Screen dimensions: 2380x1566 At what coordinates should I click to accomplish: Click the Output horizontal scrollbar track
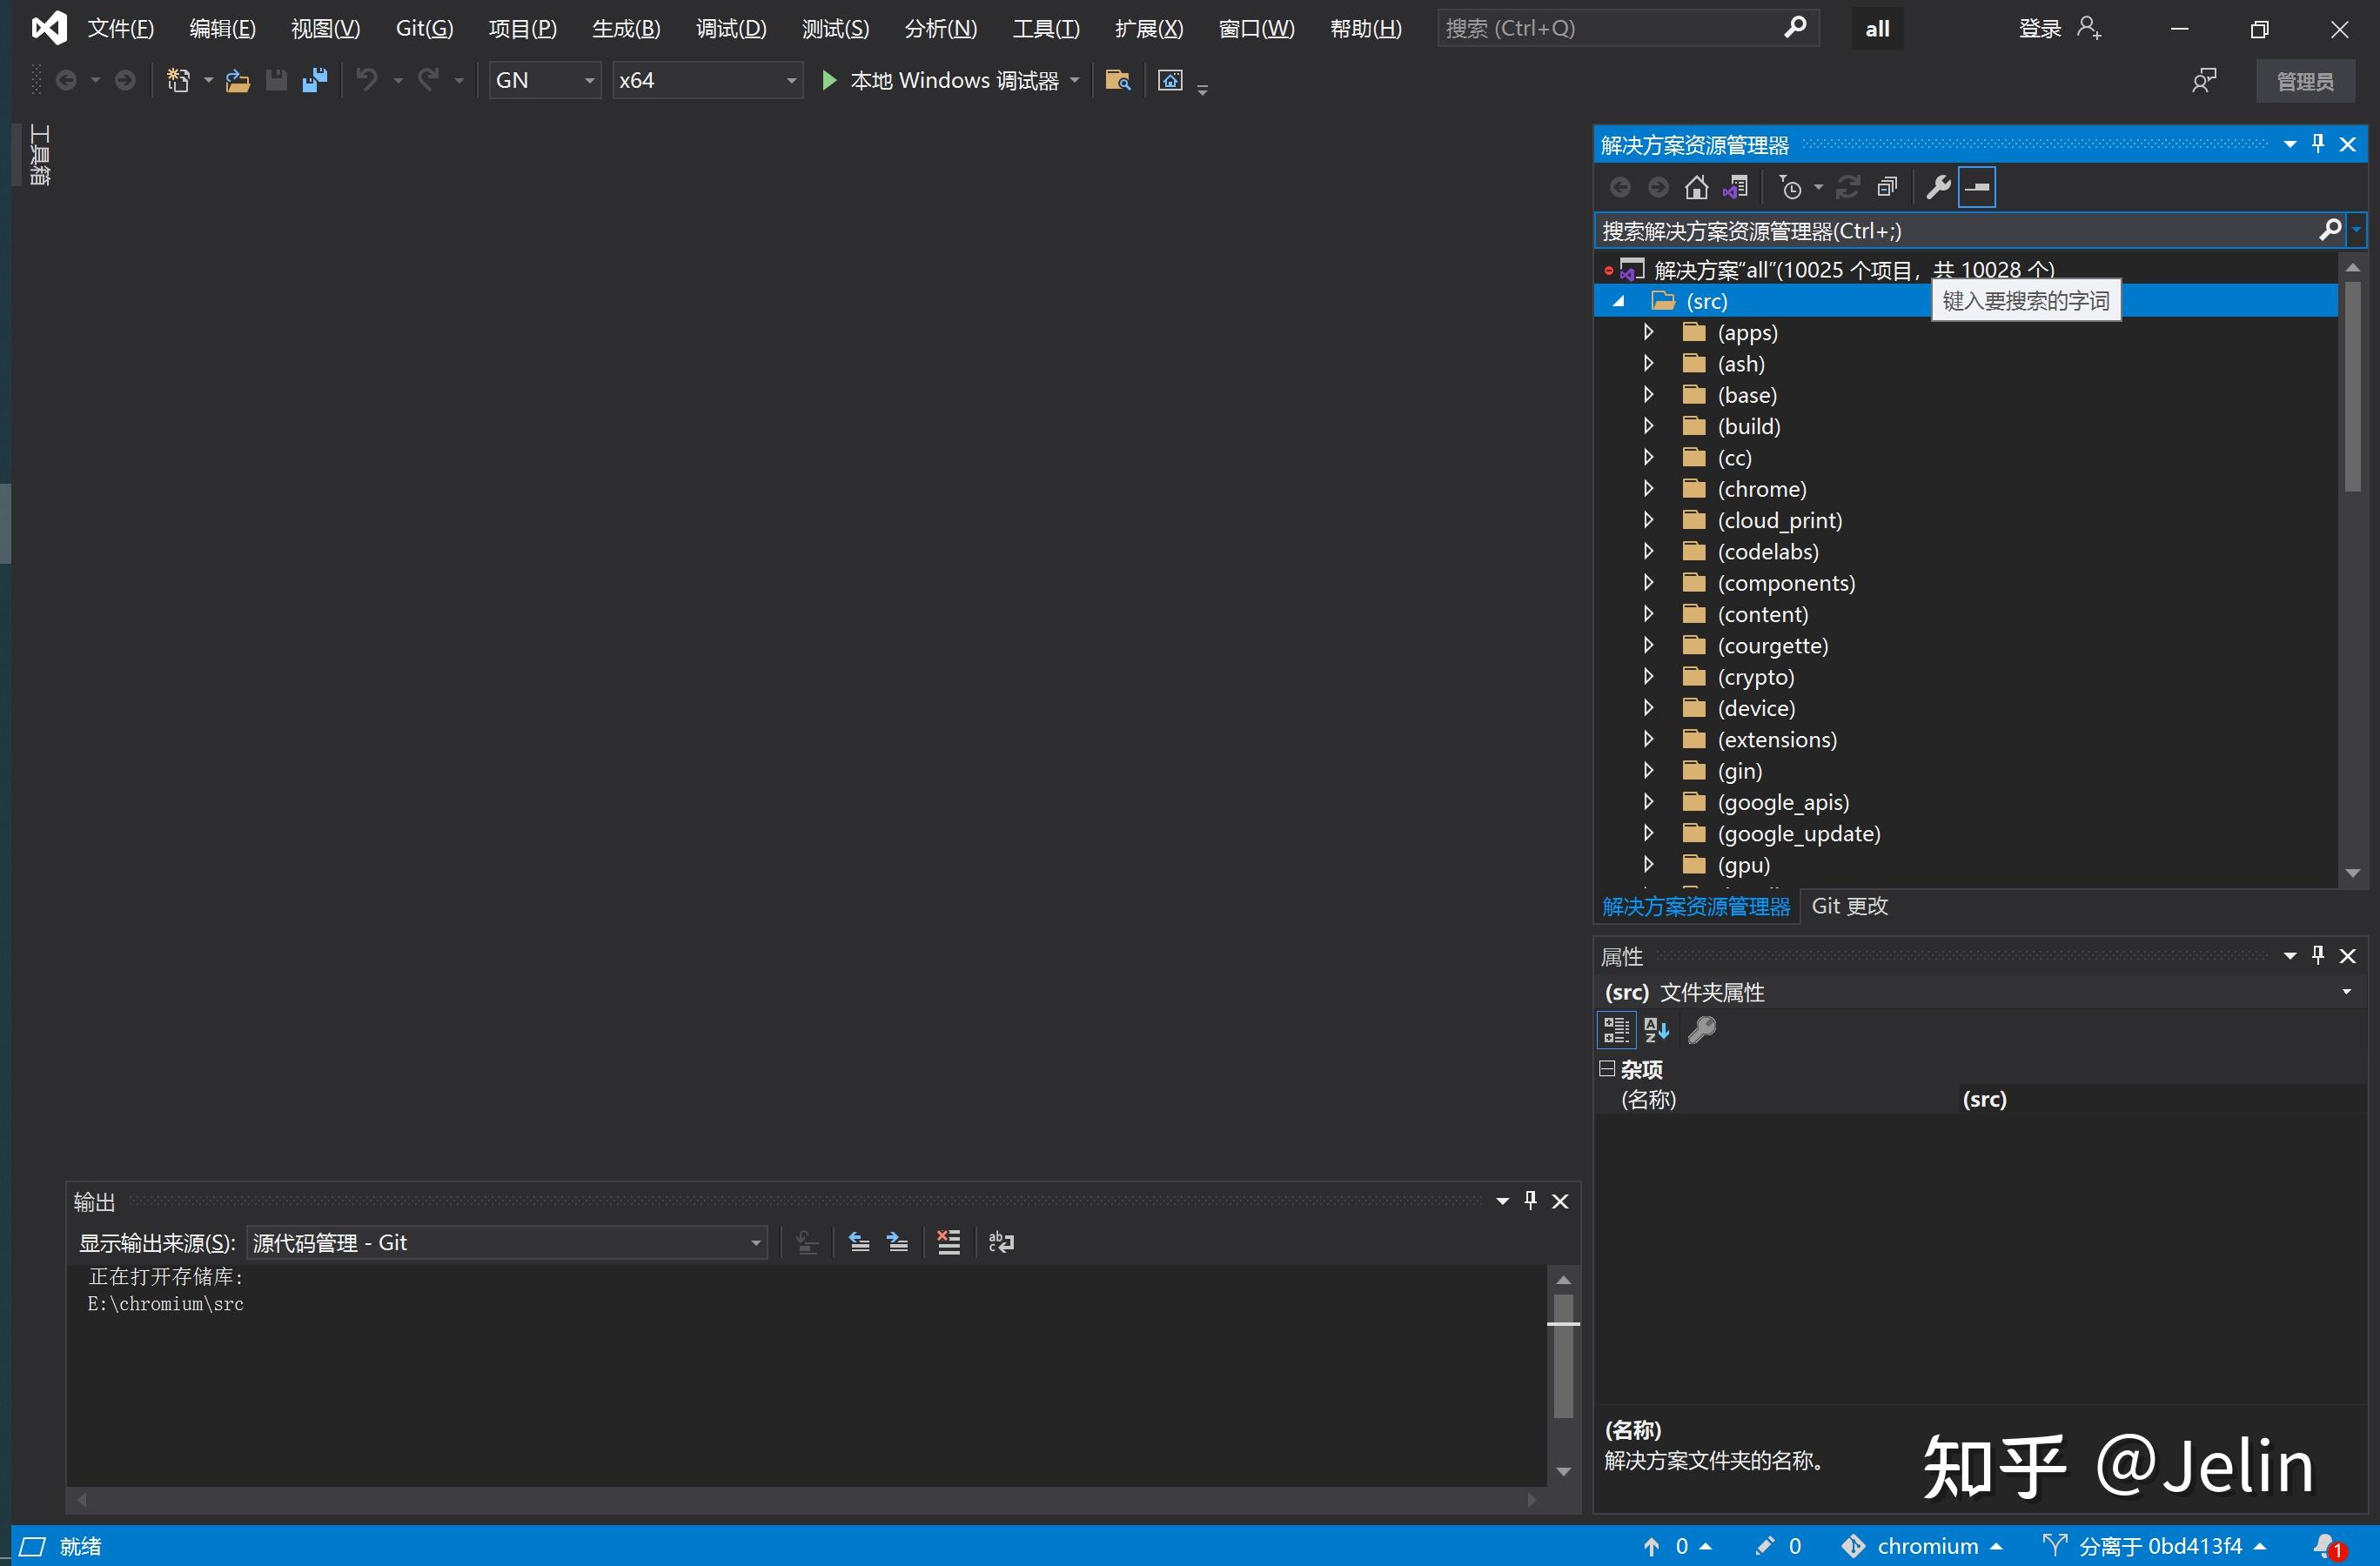[x=807, y=1499]
